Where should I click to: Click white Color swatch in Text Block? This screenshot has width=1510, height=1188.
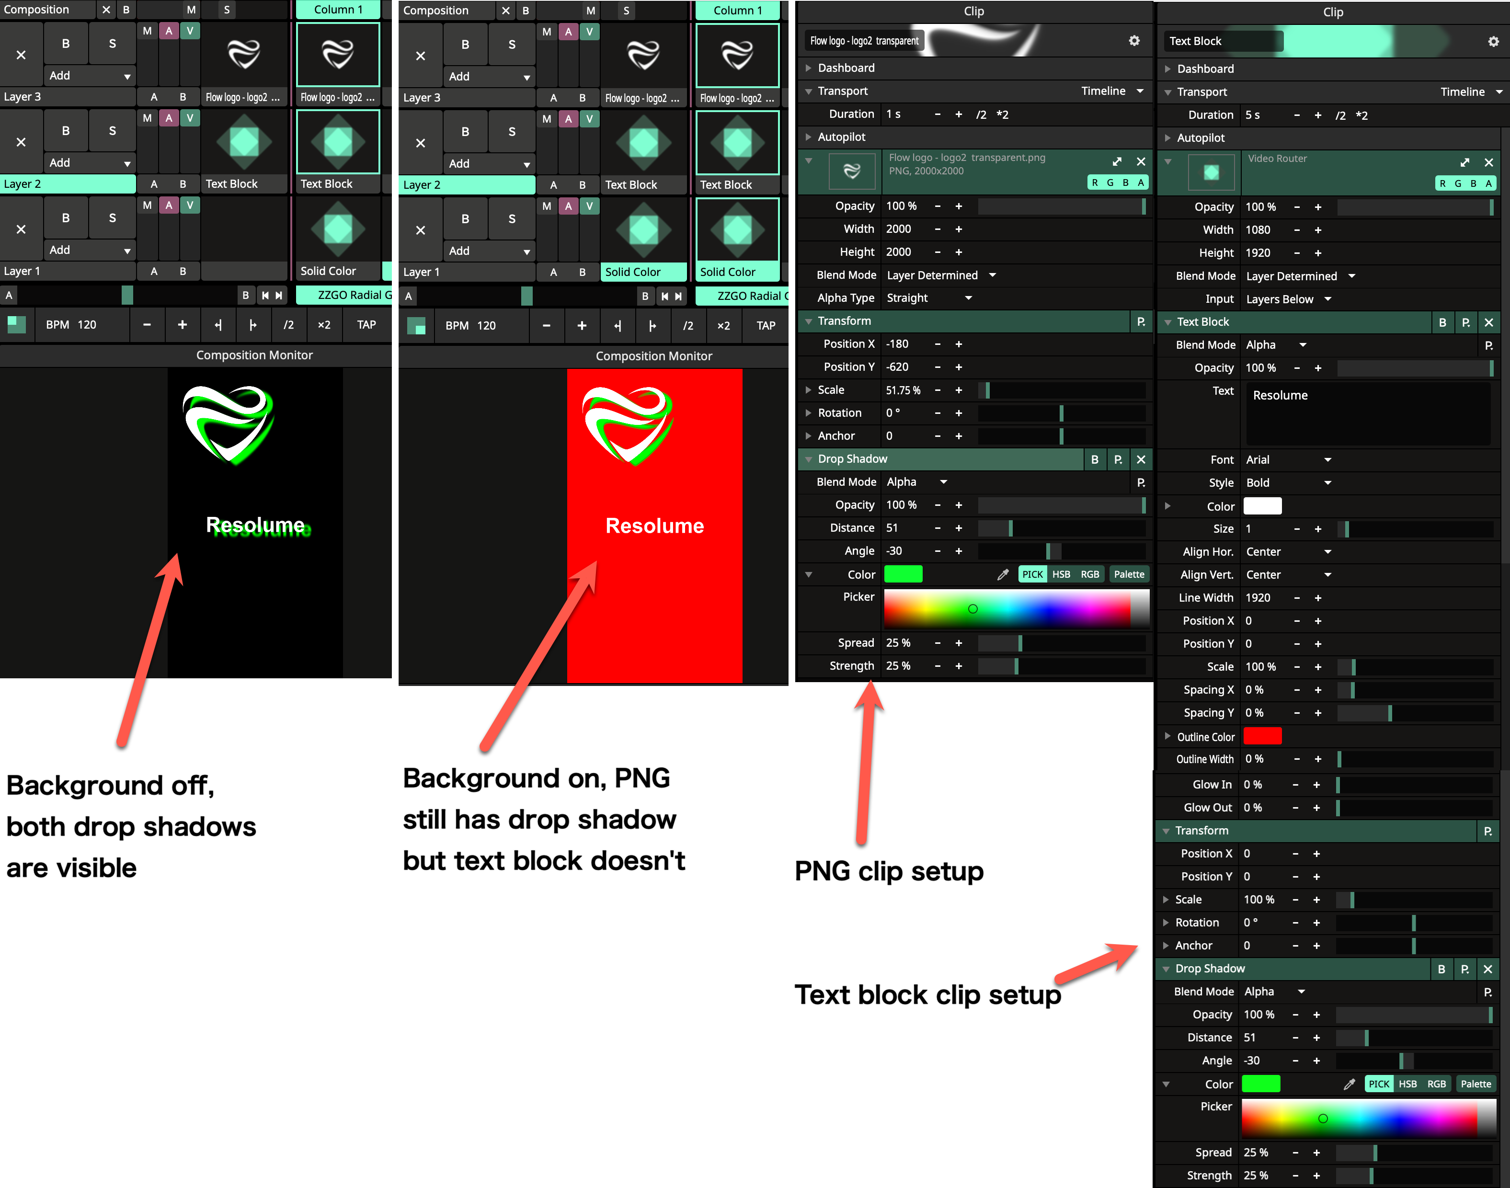point(1262,506)
